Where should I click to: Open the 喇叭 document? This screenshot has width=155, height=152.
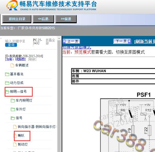(21, 135)
